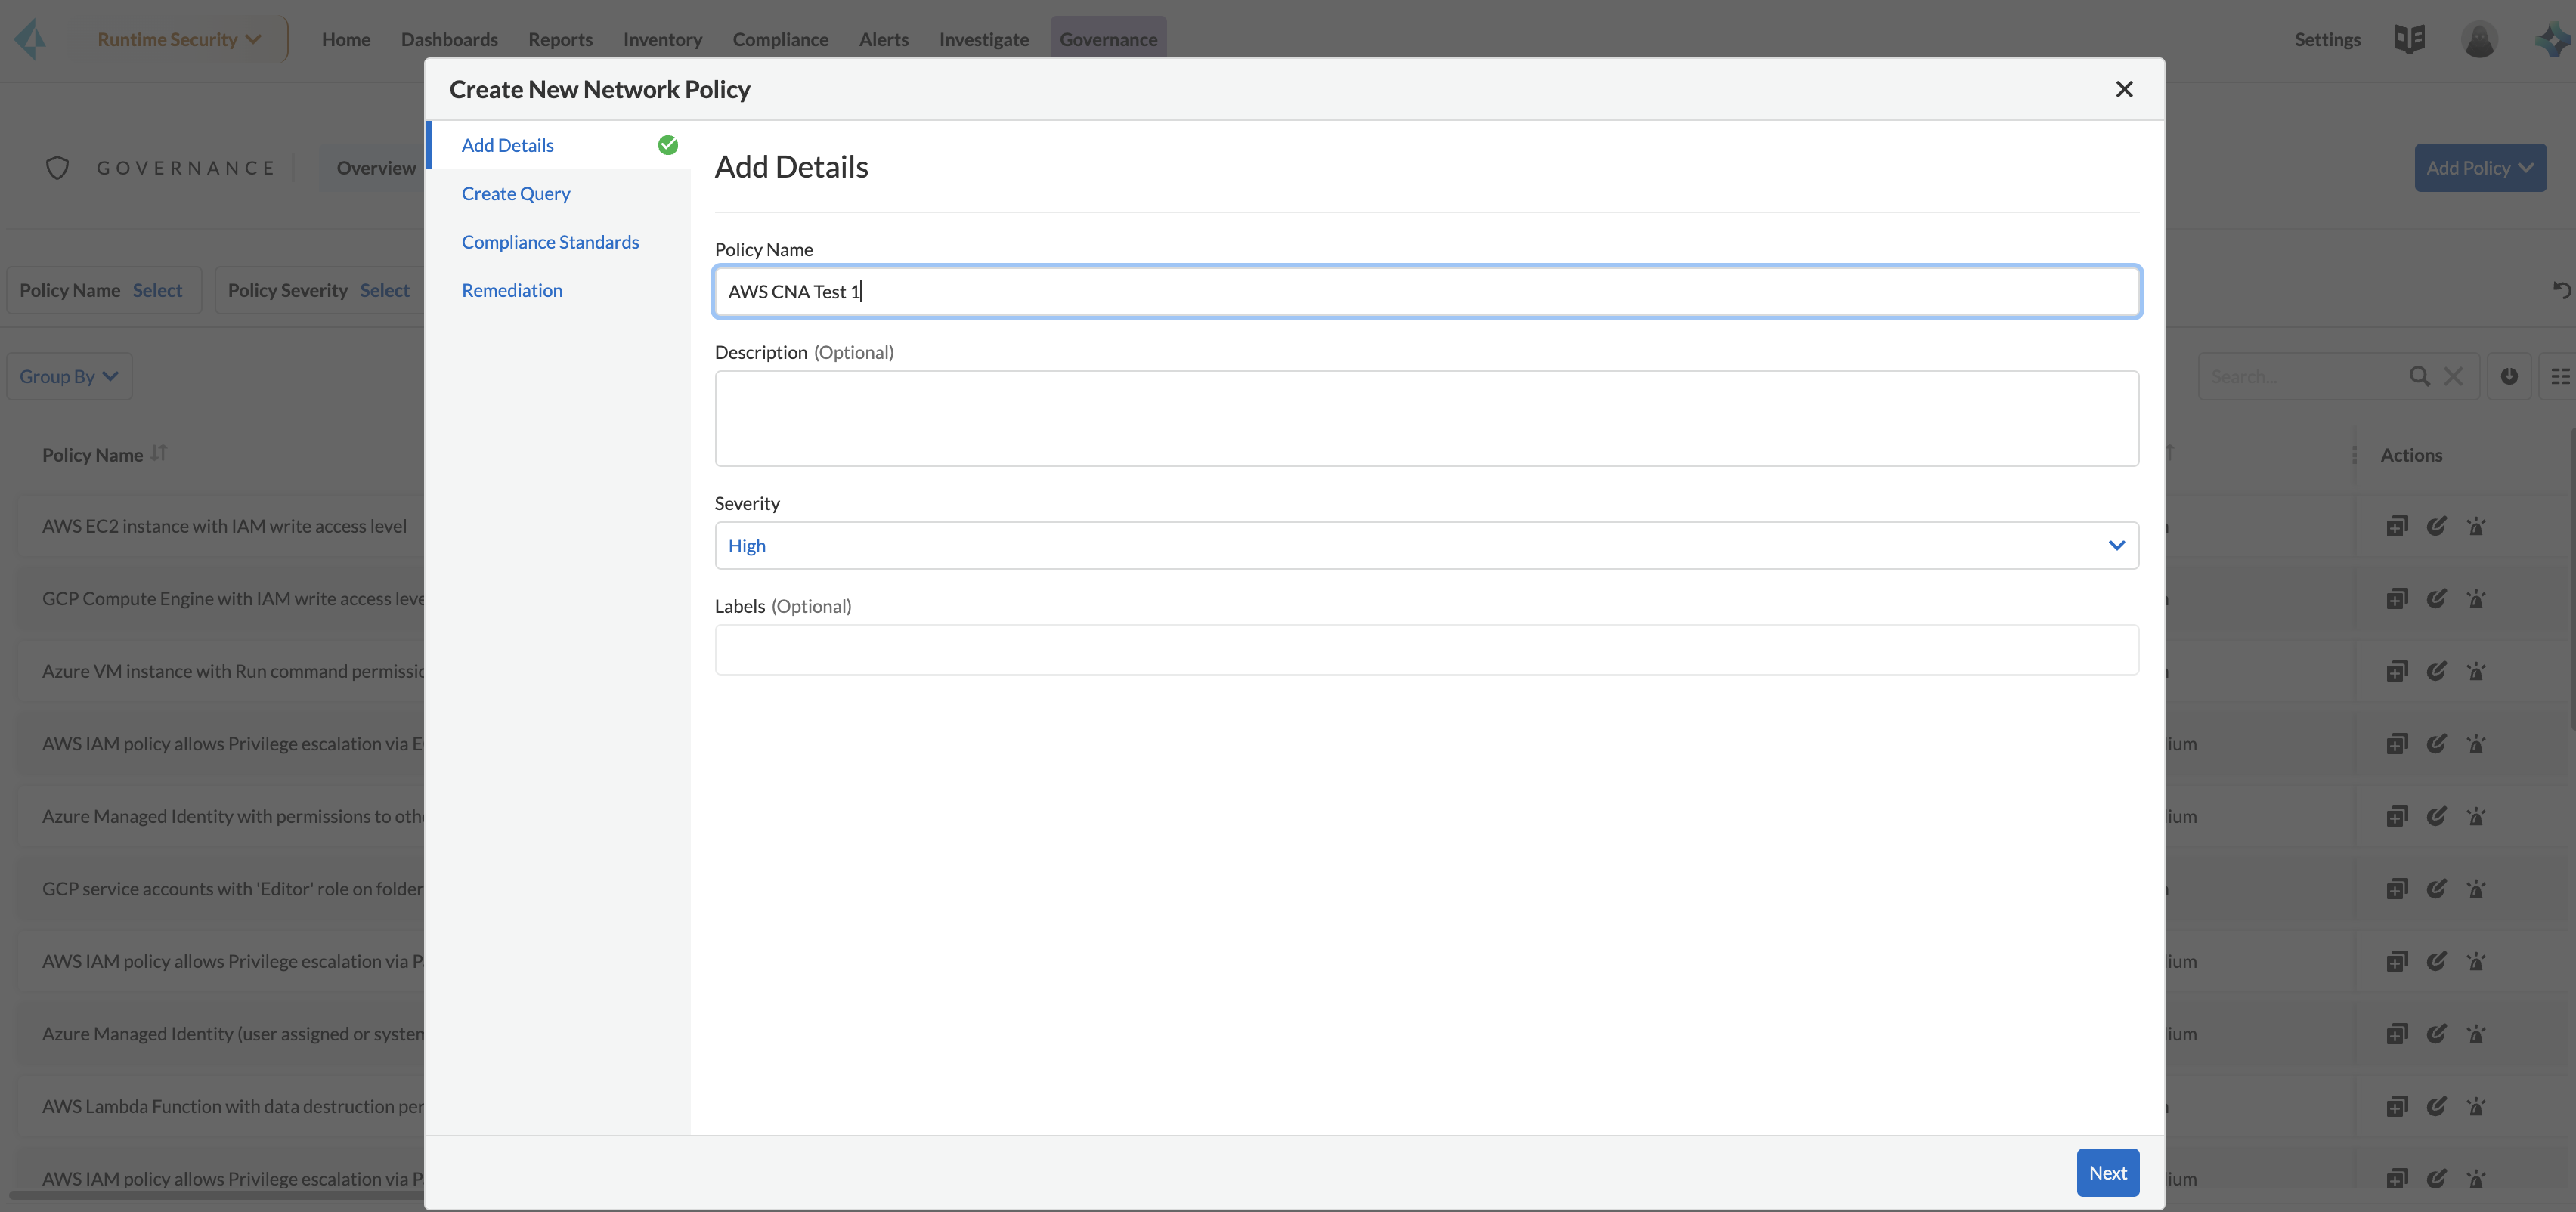Open the Investigate menu item

click(983, 39)
